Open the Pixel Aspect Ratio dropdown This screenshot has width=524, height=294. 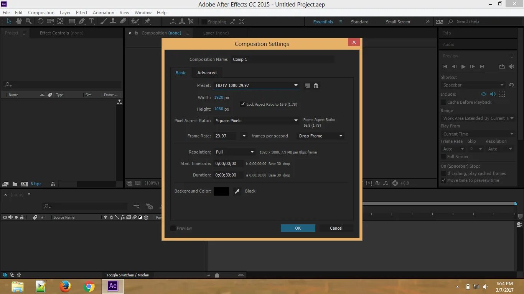(x=256, y=121)
